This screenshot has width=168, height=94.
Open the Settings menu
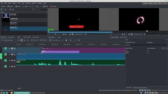[40, 3]
